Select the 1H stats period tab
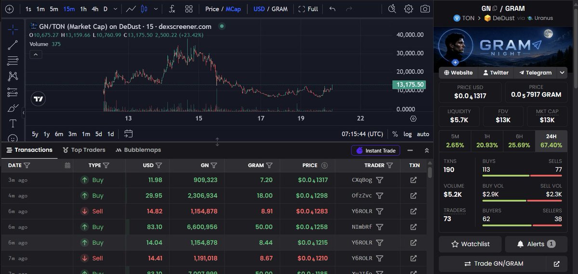 pos(487,141)
